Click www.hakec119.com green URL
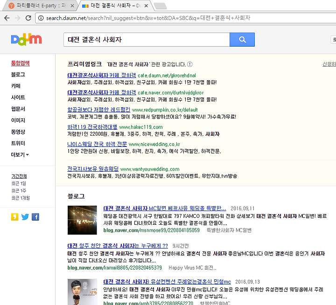Image resolution: width=336 pixels, height=305 pixels. (141, 127)
